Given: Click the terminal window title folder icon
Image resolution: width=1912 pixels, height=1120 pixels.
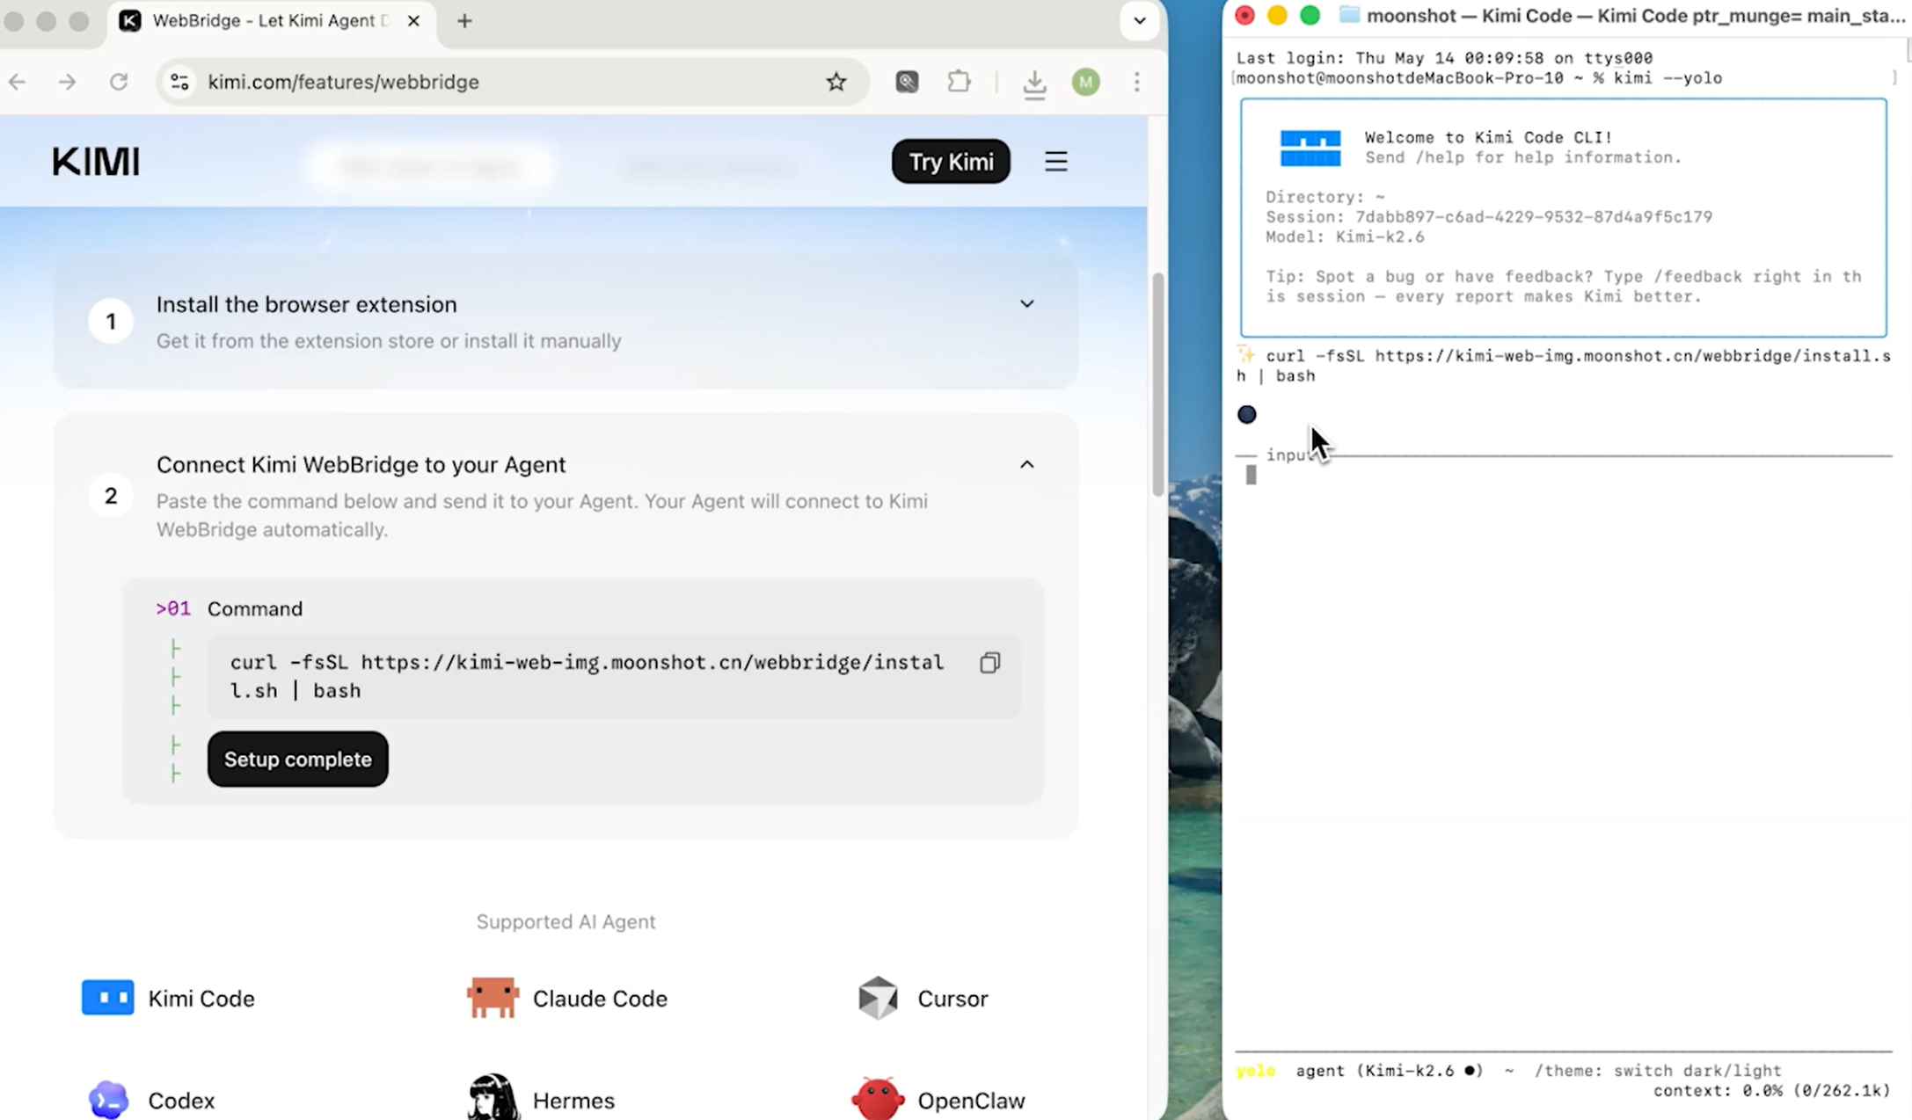Looking at the screenshot, I should [x=1348, y=15].
